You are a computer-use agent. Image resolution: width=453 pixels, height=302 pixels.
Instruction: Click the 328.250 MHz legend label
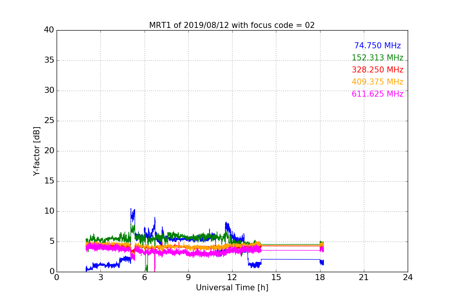tap(377, 70)
